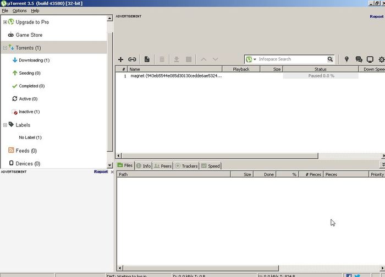This screenshot has width=385, height=277.
Task: Sort torrents by the Status column header
Action: (321, 69)
